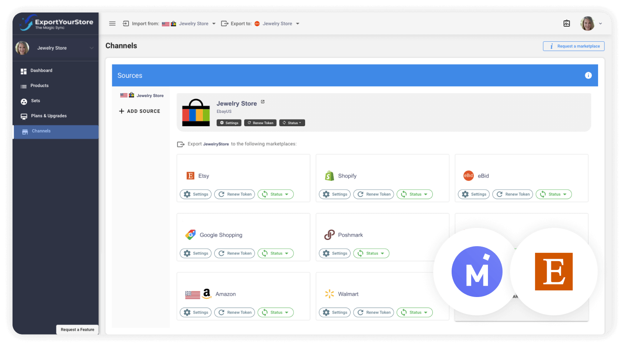Select Channels in sidebar
The image size is (624, 347).
tap(56, 131)
